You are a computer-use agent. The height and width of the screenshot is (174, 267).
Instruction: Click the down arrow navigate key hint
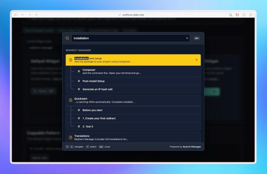[x=72, y=147]
